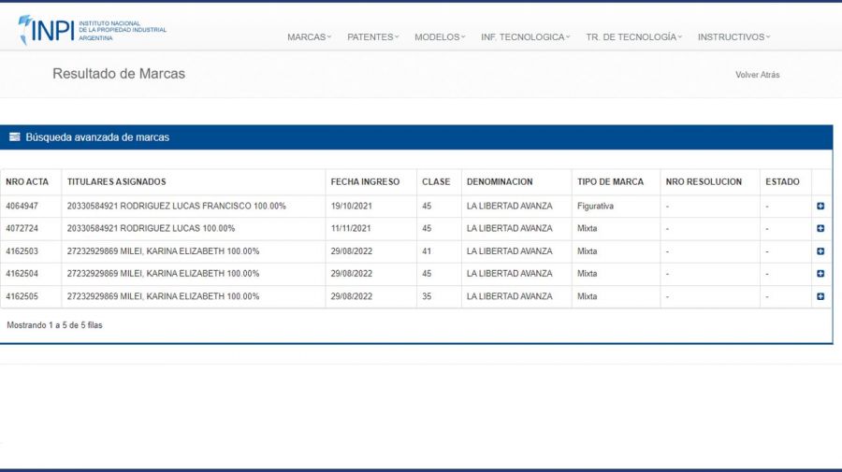Click the Volver Atrás link

[x=757, y=75]
